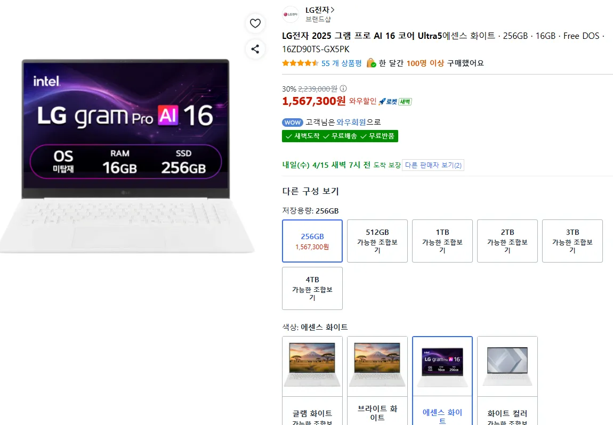This screenshot has height=425, width=613.
Task: Click the price info circle icon
Action: [x=343, y=88]
